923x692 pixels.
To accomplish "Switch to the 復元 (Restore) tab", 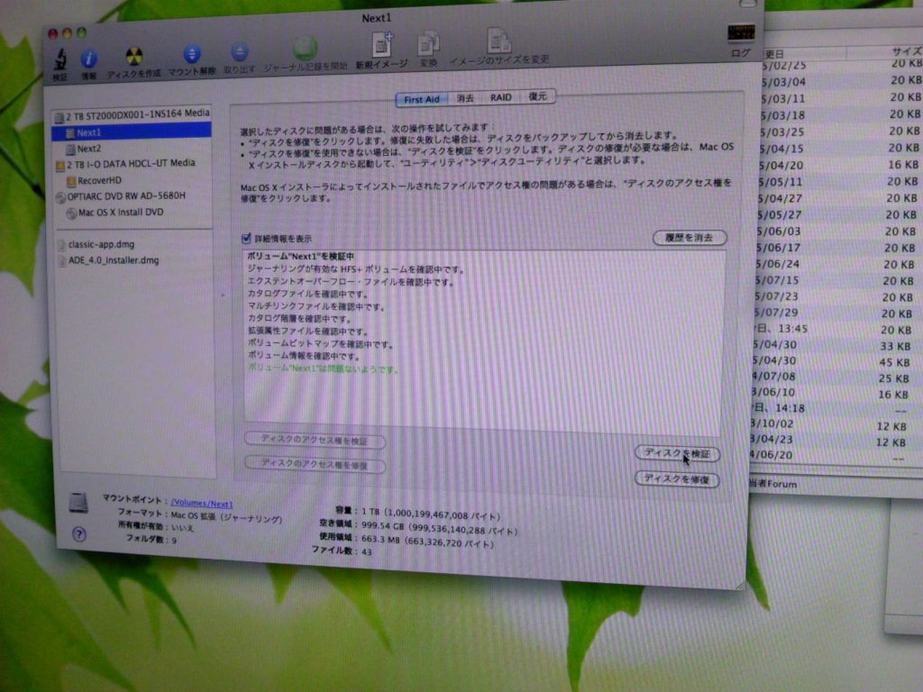I will coord(537,96).
